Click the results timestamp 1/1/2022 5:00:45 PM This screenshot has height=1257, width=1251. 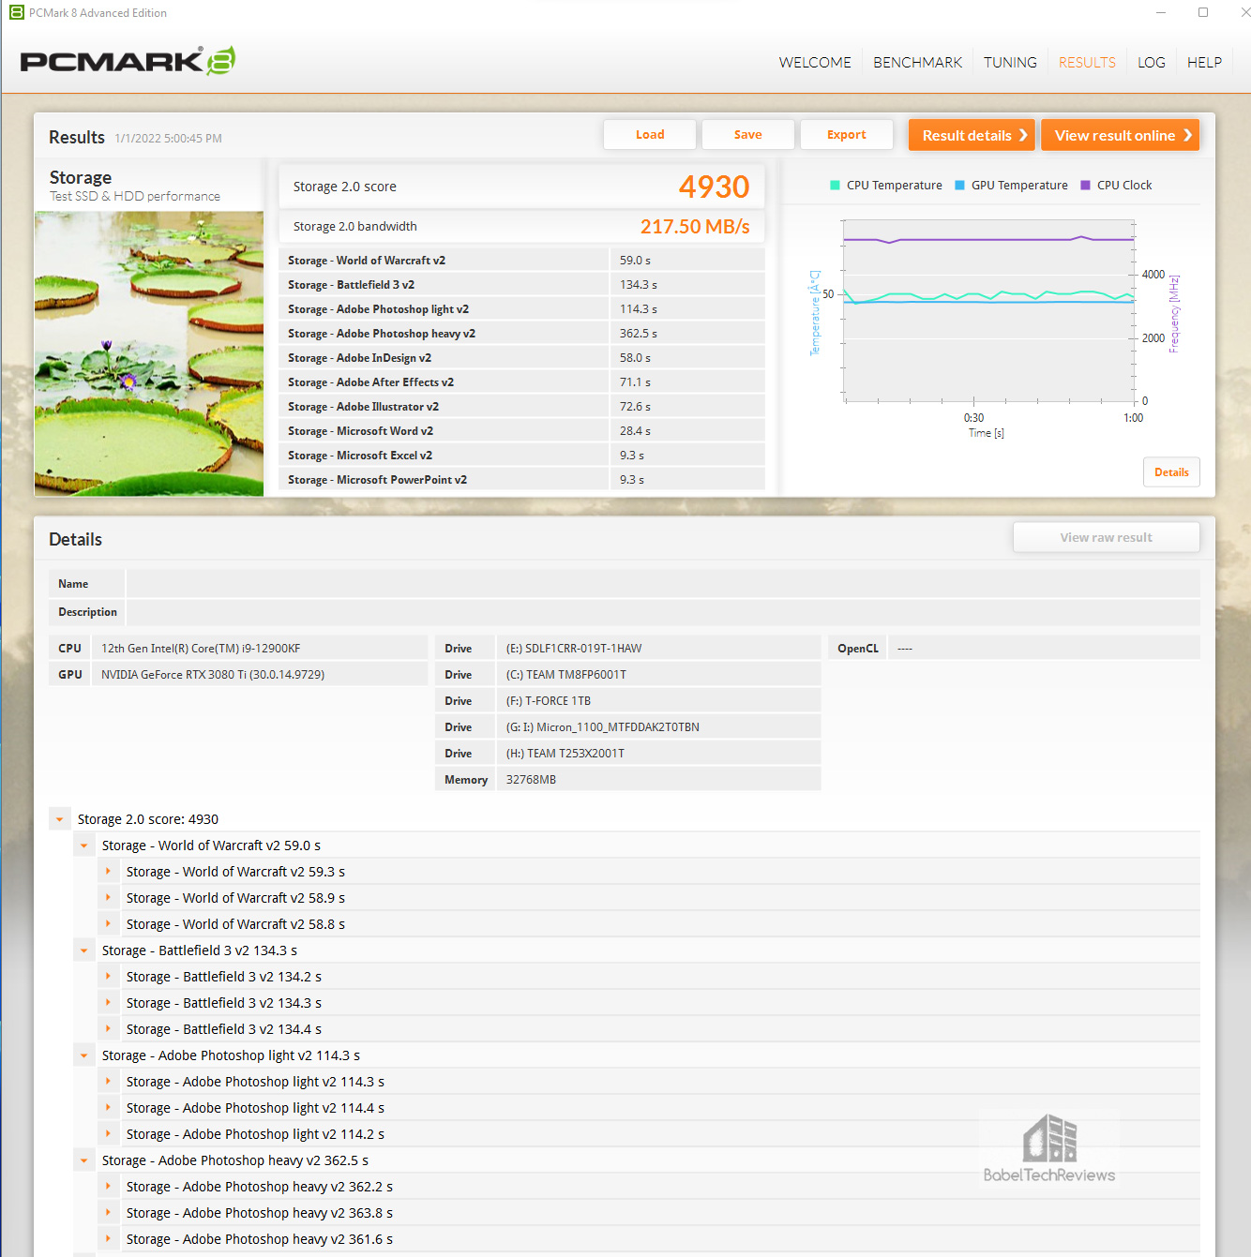click(x=169, y=139)
